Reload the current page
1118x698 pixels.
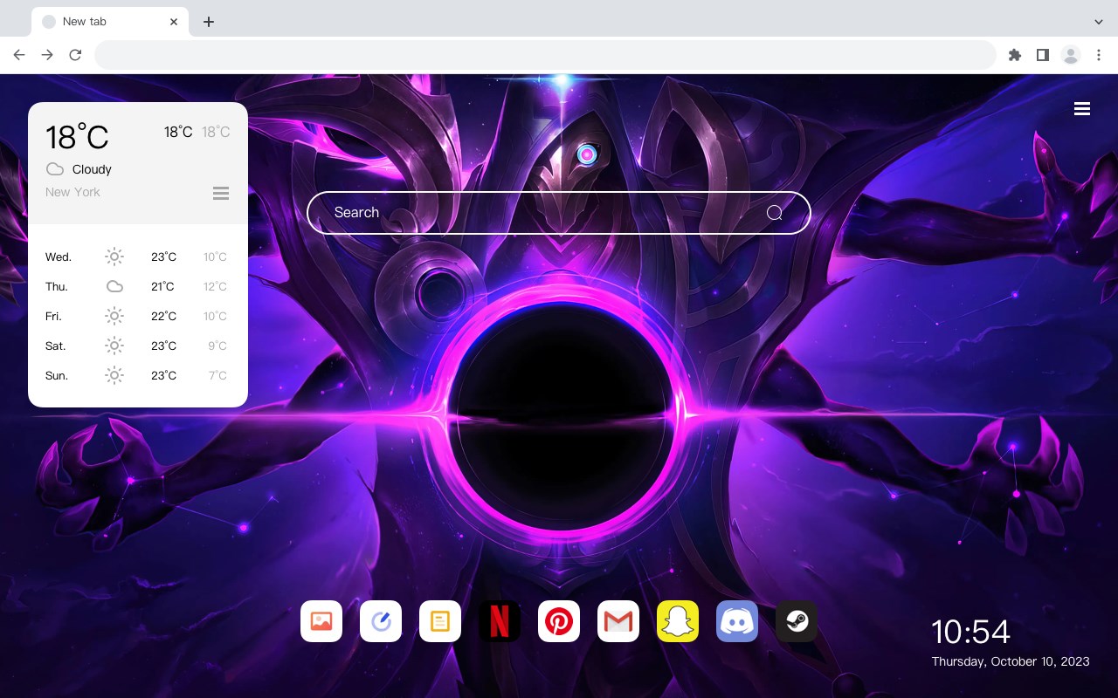point(75,55)
